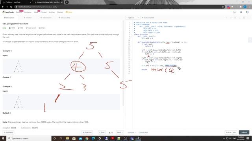Click the description panel scrollbar
Viewport: 252px width, 141px height.
click(123, 63)
